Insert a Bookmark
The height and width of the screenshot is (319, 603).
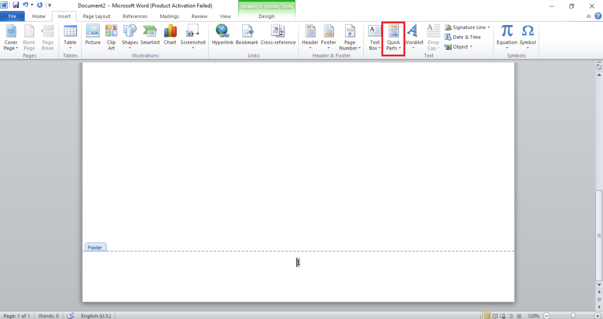point(247,36)
